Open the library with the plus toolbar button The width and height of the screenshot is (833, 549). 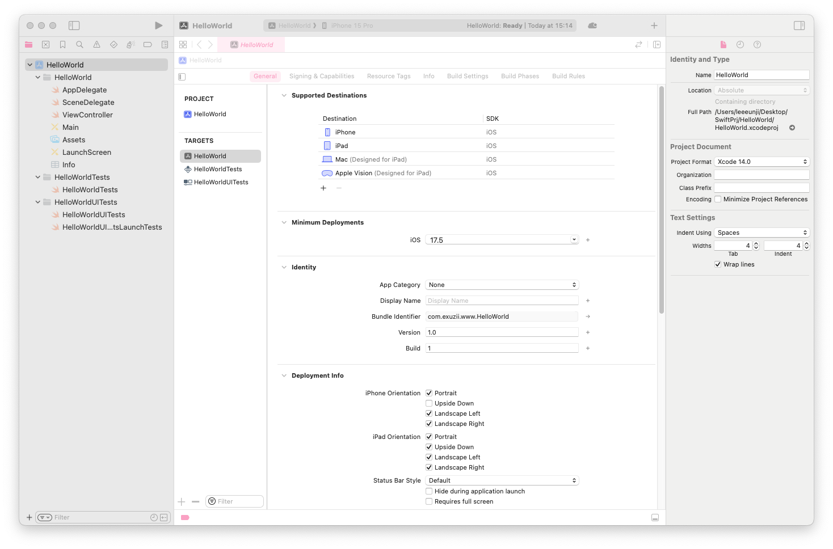[654, 26]
